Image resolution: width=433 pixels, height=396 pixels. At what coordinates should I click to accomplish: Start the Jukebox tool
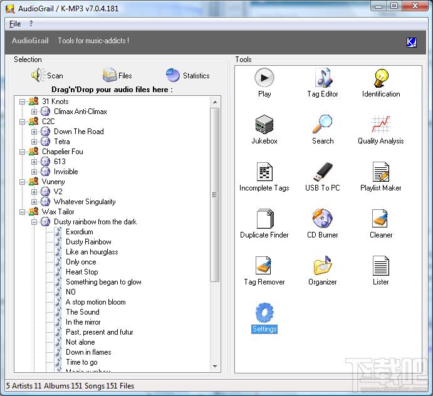[x=264, y=130]
